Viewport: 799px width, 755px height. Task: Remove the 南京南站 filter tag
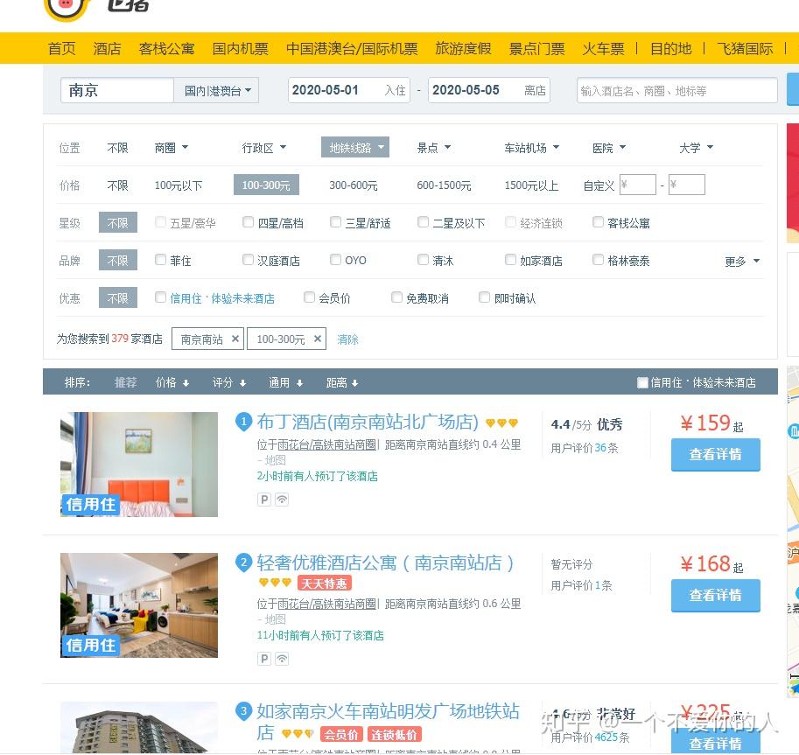235,339
